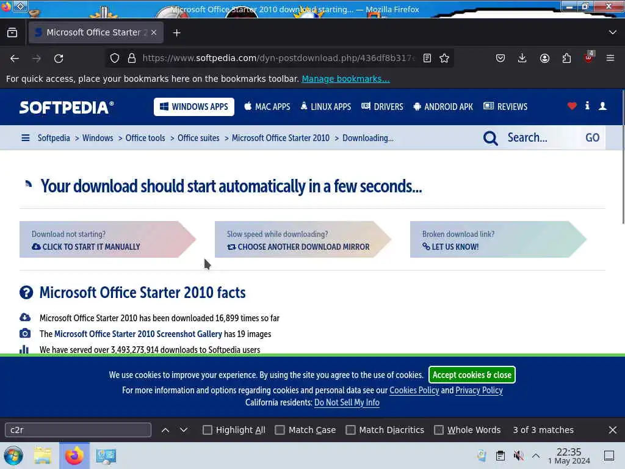625x469 pixels.
Task: Go to Office tools breadcrumb
Action: pyautogui.click(x=145, y=138)
